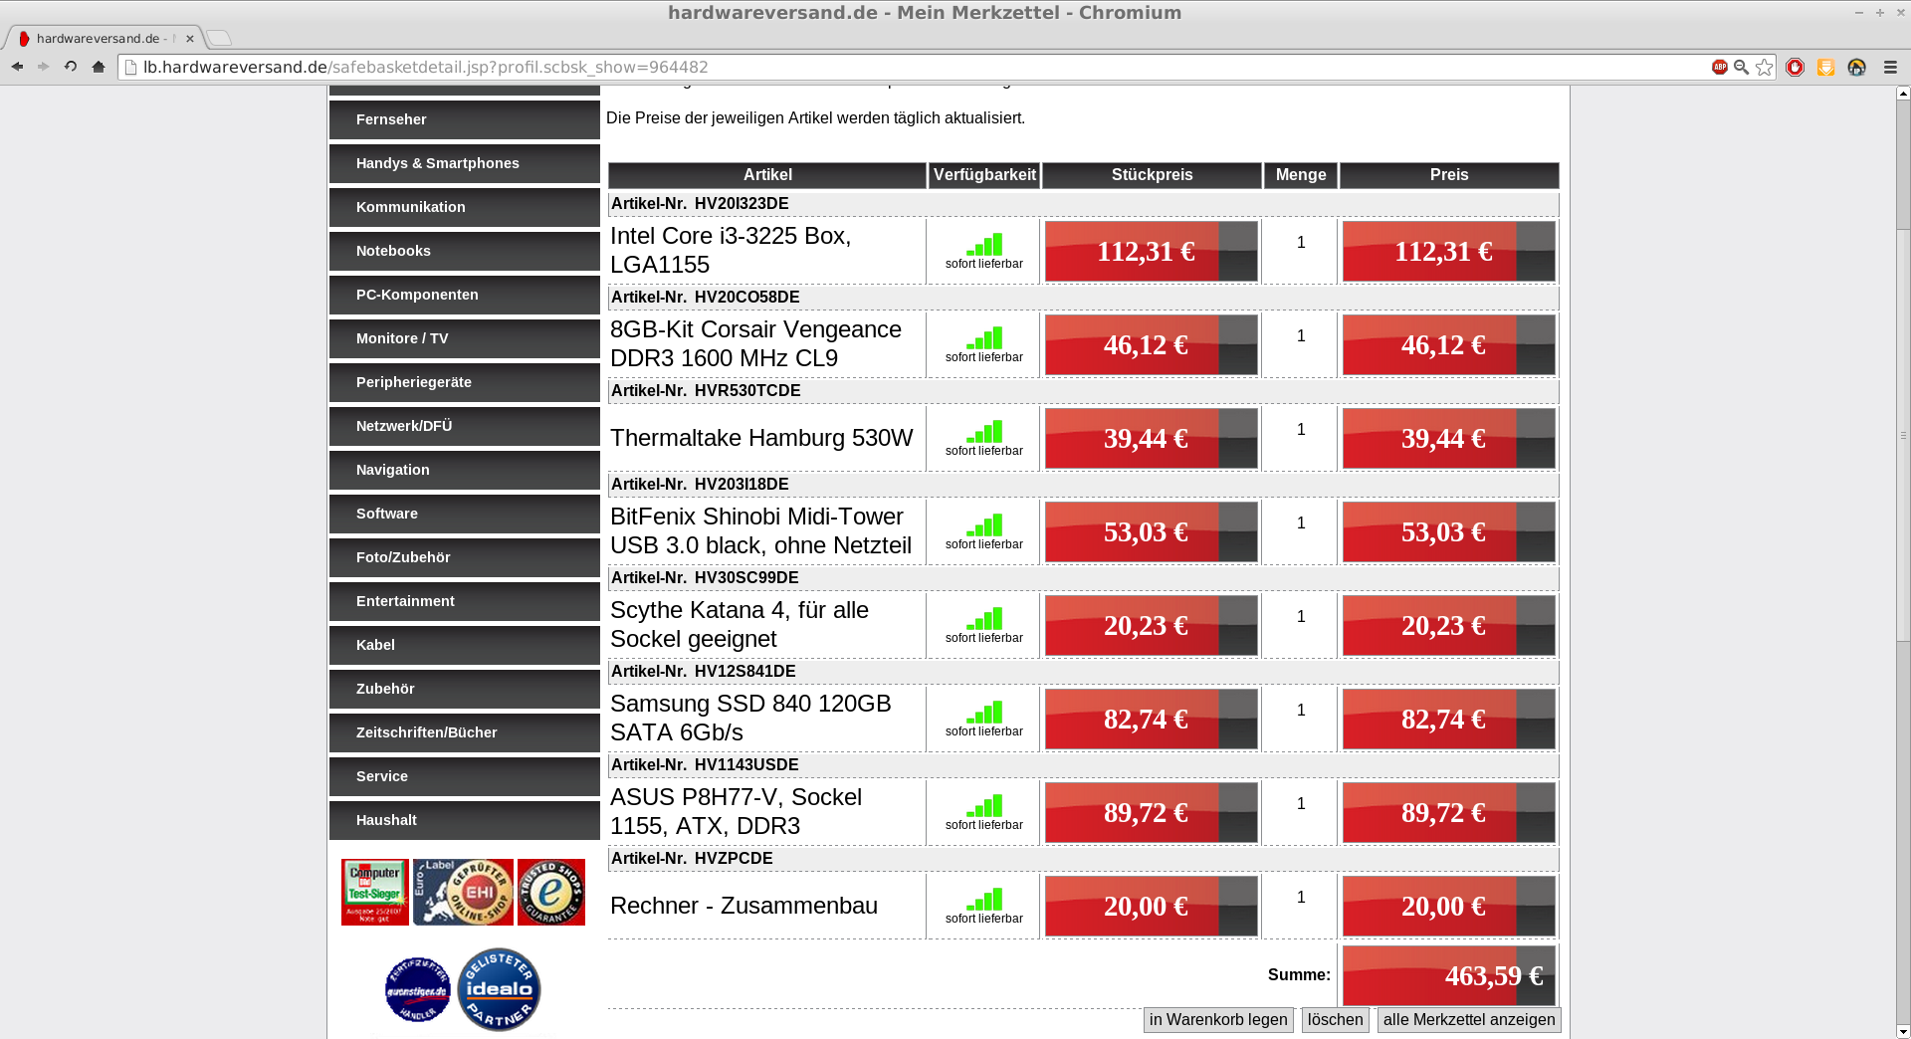This screenshot has width=1911, height=1039.
Task: Click availability bars for Scythe Katana 4
Action: coord(984,619)
